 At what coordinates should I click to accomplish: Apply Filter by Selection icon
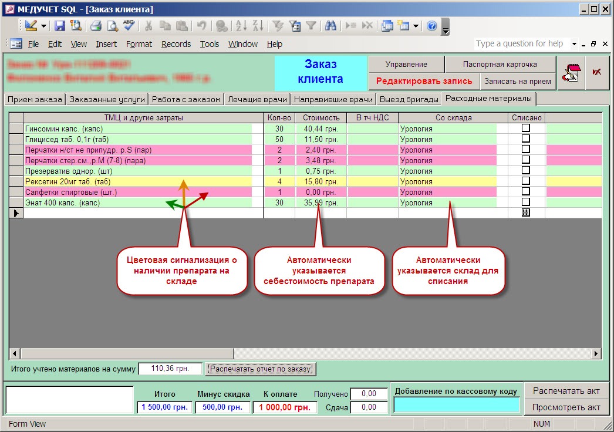[x=278, y=26]
